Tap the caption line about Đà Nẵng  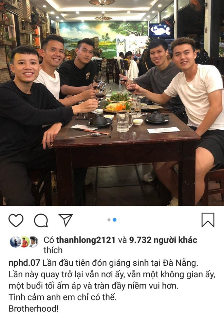click(120, 263)
